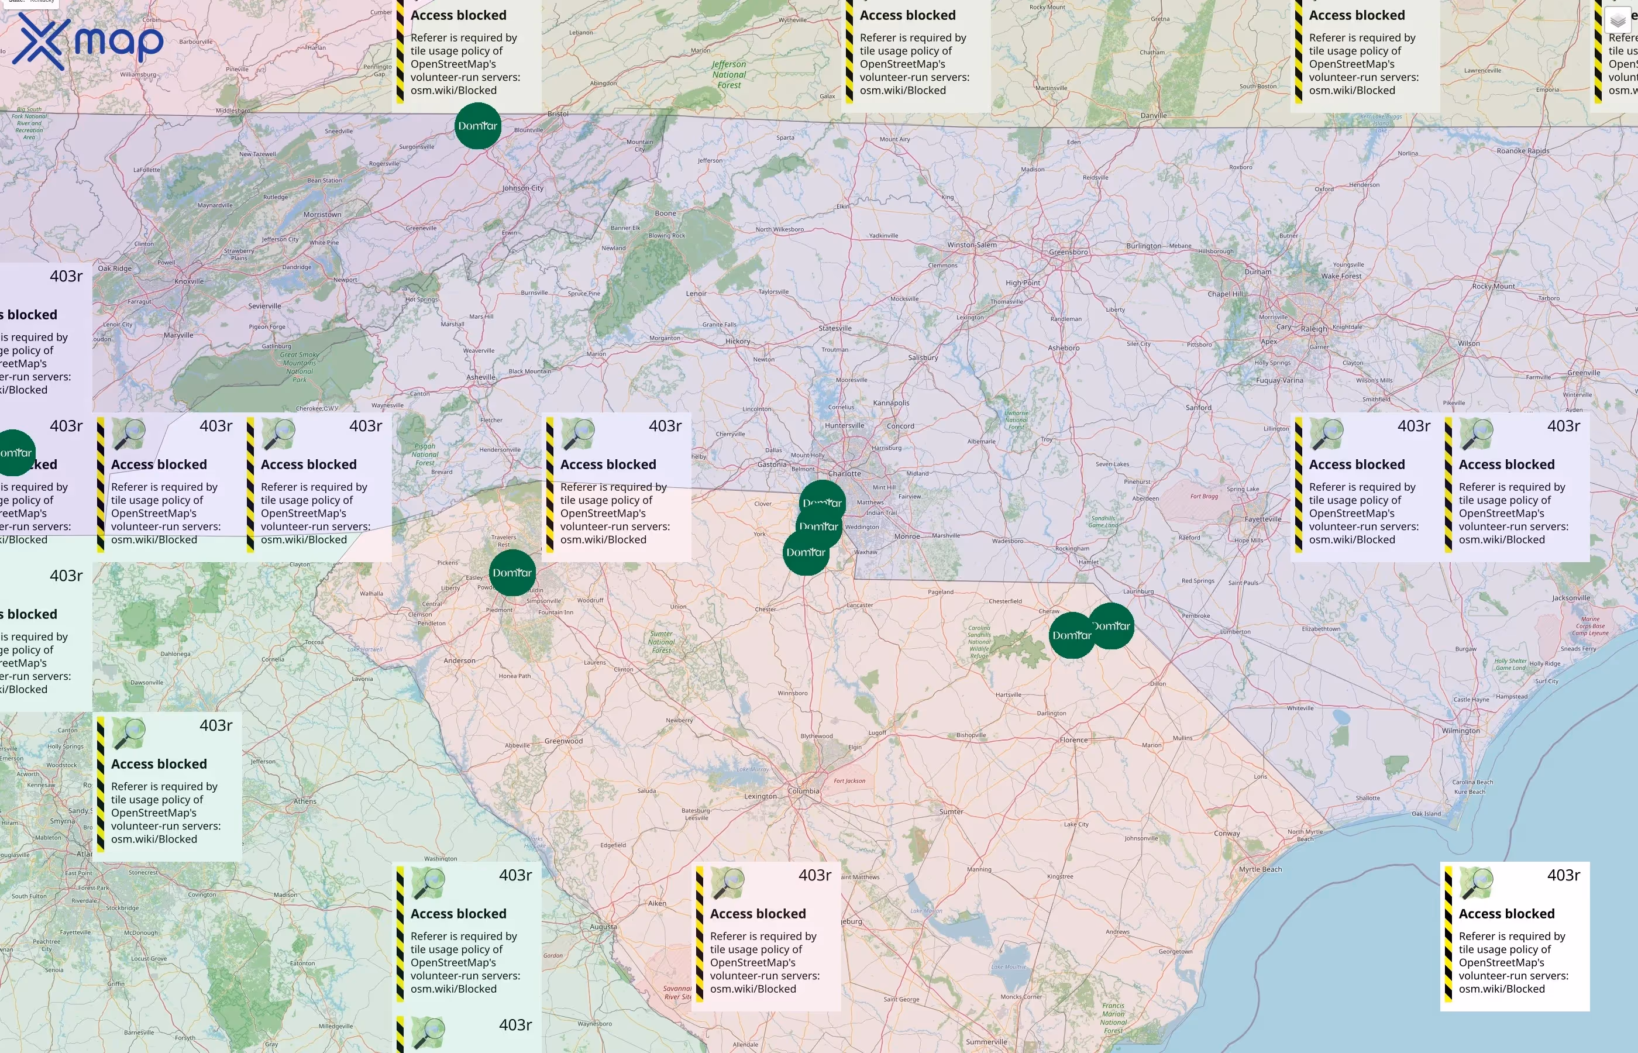
Task: Select the Domtar marker near Easley
Action: (512, 573)
